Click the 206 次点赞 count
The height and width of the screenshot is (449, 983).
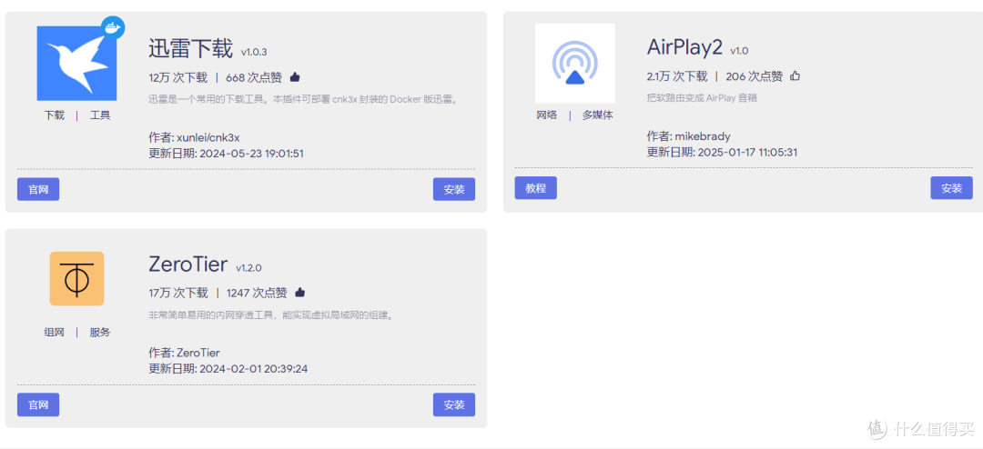click(755, 76)
